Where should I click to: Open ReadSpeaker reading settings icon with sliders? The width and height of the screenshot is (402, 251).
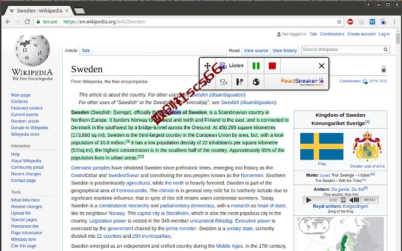pyautogui.click(x=239, y=82)
